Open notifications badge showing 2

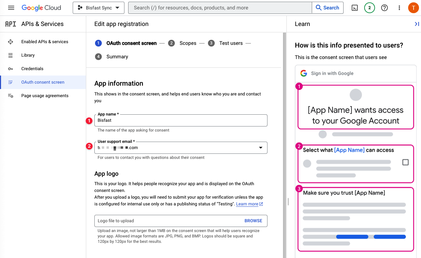[x=370, y=8]
